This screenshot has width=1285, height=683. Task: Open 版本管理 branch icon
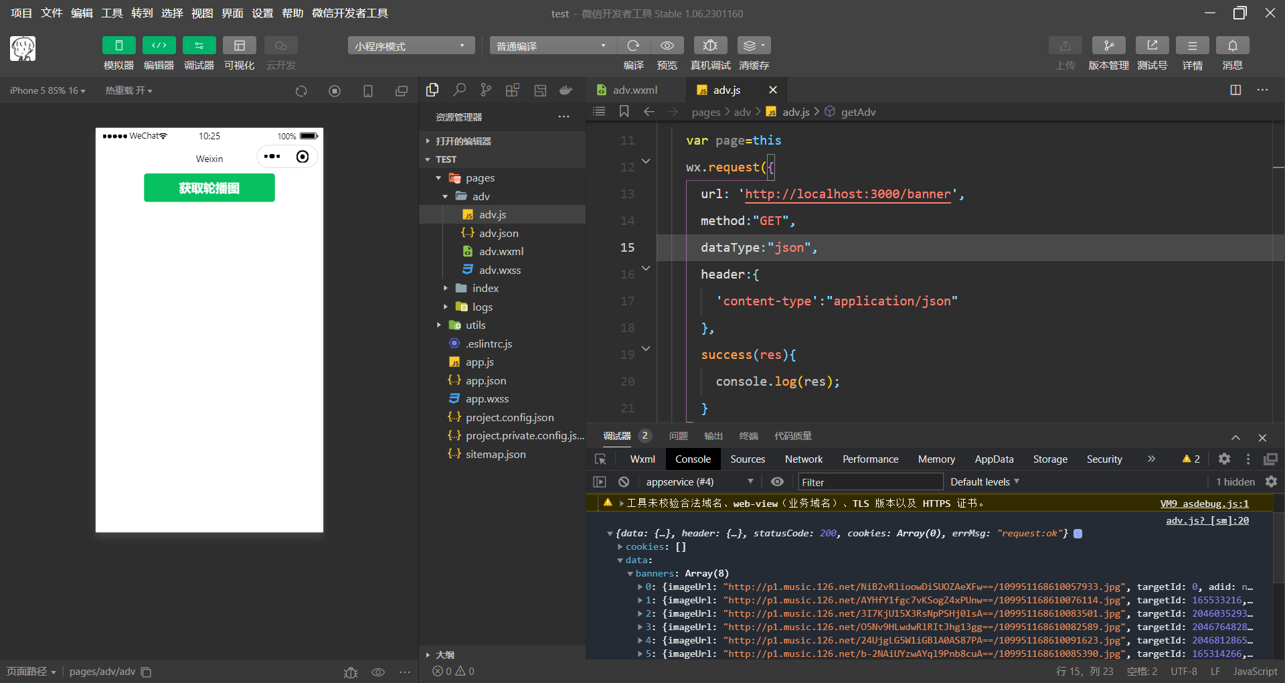point(1108,46)
